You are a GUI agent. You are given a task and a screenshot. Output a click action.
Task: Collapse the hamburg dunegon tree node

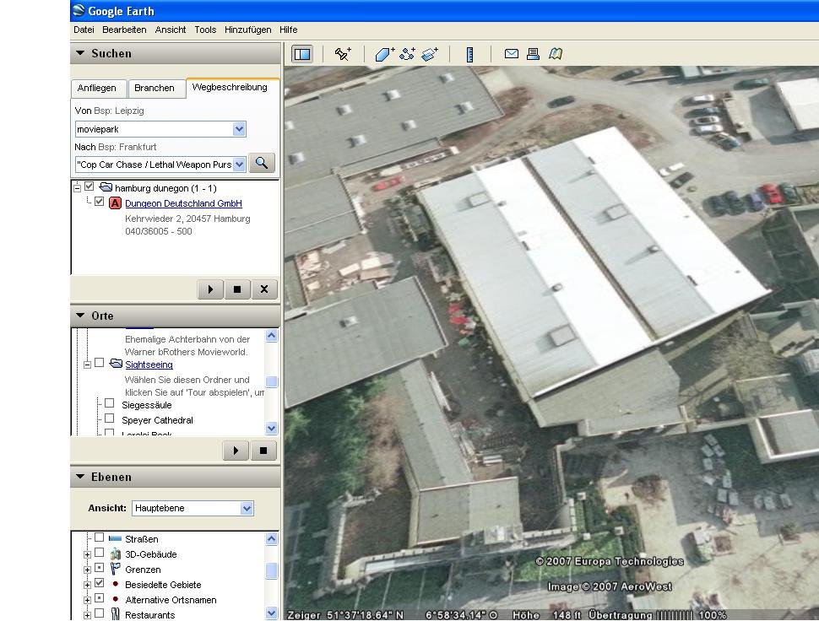(78, 188)
